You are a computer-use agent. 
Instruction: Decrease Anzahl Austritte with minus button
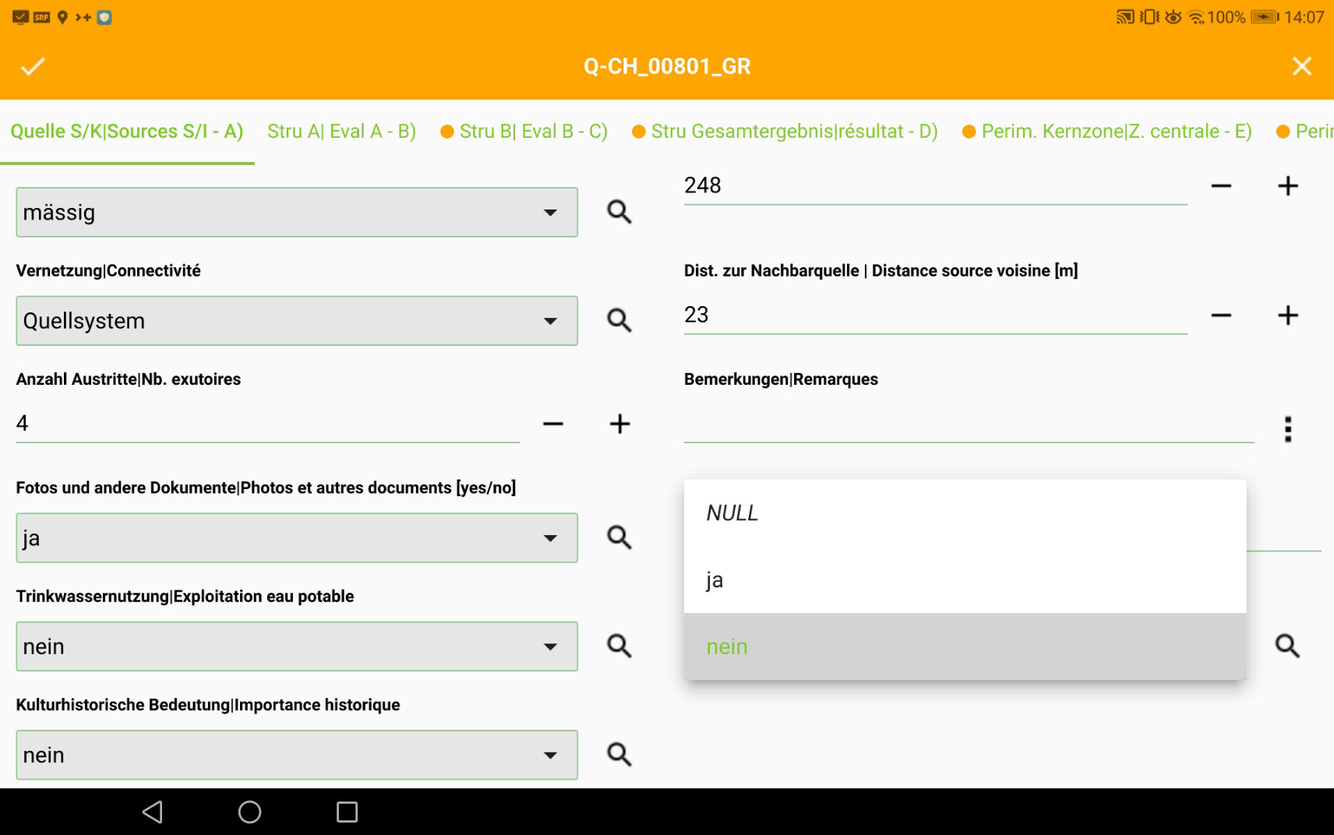(x=553, y=424)
